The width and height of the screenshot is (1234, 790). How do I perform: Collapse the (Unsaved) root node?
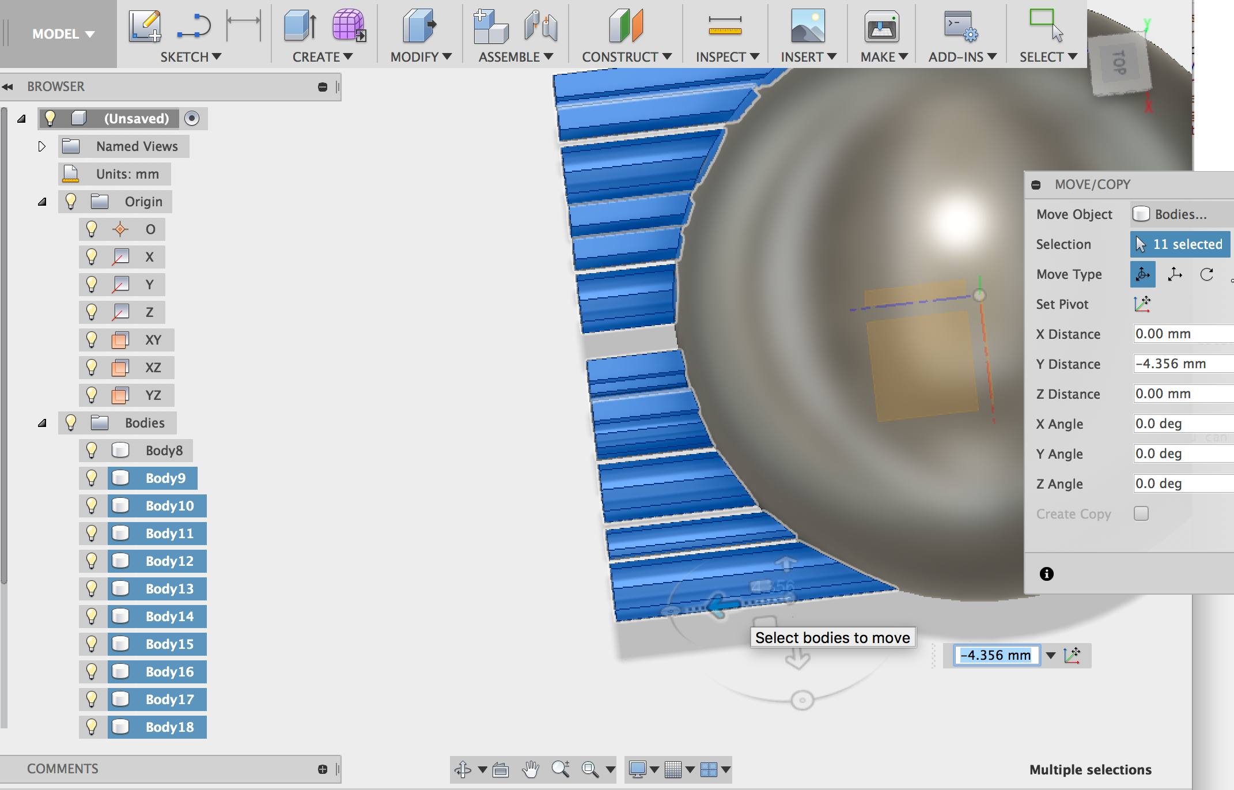pyautogui.click(x=21, y=119)
